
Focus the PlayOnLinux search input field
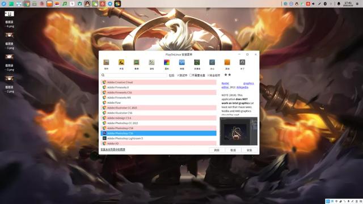pos(134,75)
